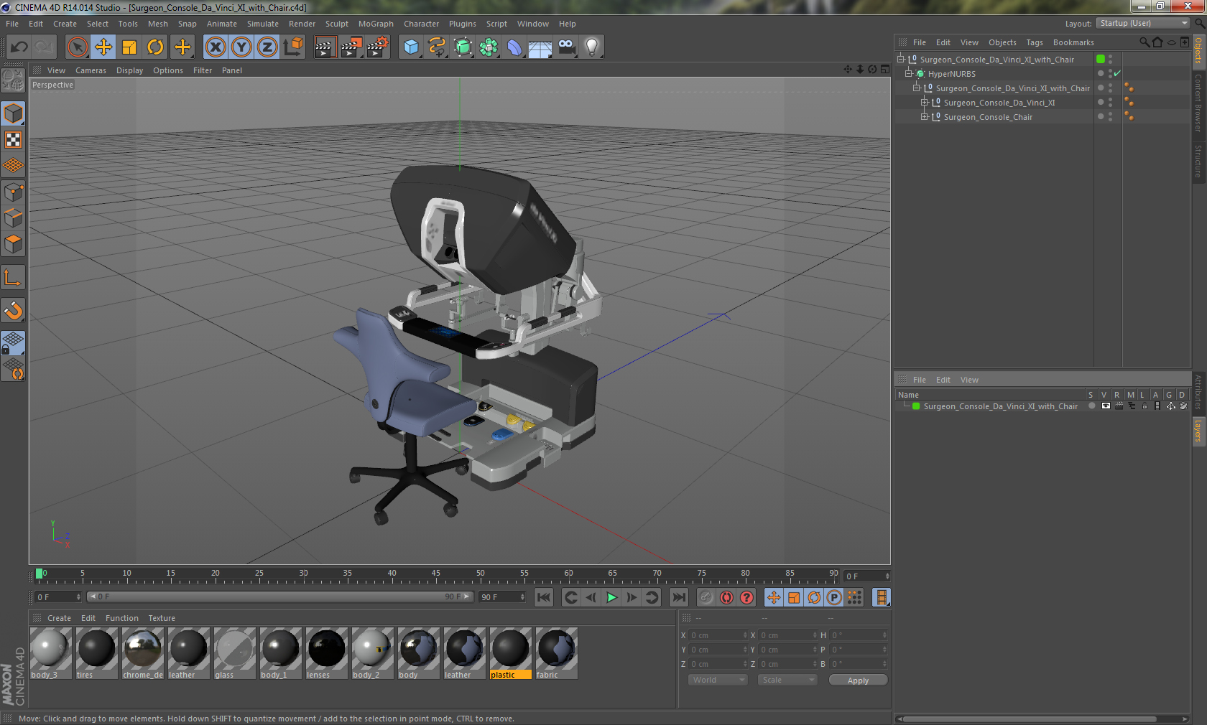Click the Apply button
The image size is (1207, 725).
(x=858, y=680)
